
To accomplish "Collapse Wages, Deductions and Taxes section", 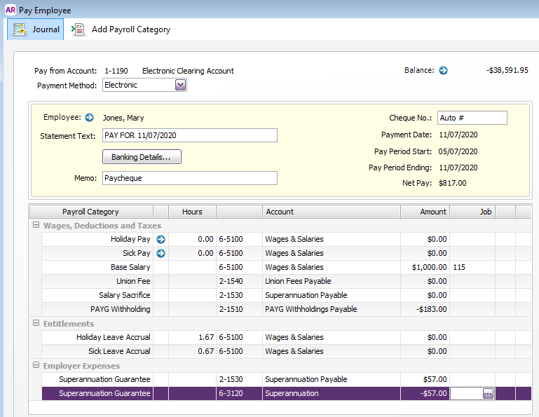I will [x=35, y=226].
